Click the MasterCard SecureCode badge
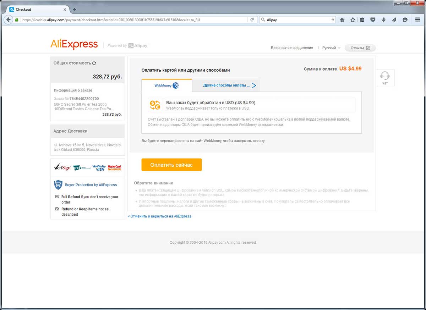426x310 pixels. pyautogui.click(x=114, y=167)
